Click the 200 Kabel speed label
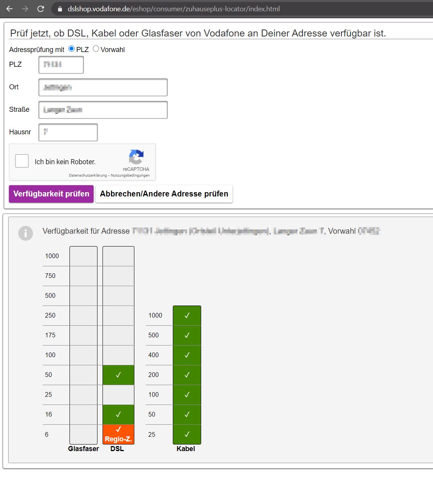The width and height of the screenshot is (433, 481). tap(153, 375)
